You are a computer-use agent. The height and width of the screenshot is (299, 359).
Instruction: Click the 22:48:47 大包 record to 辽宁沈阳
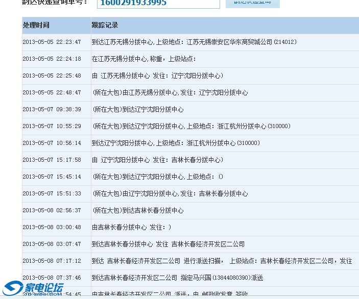[x=170, y=93]
